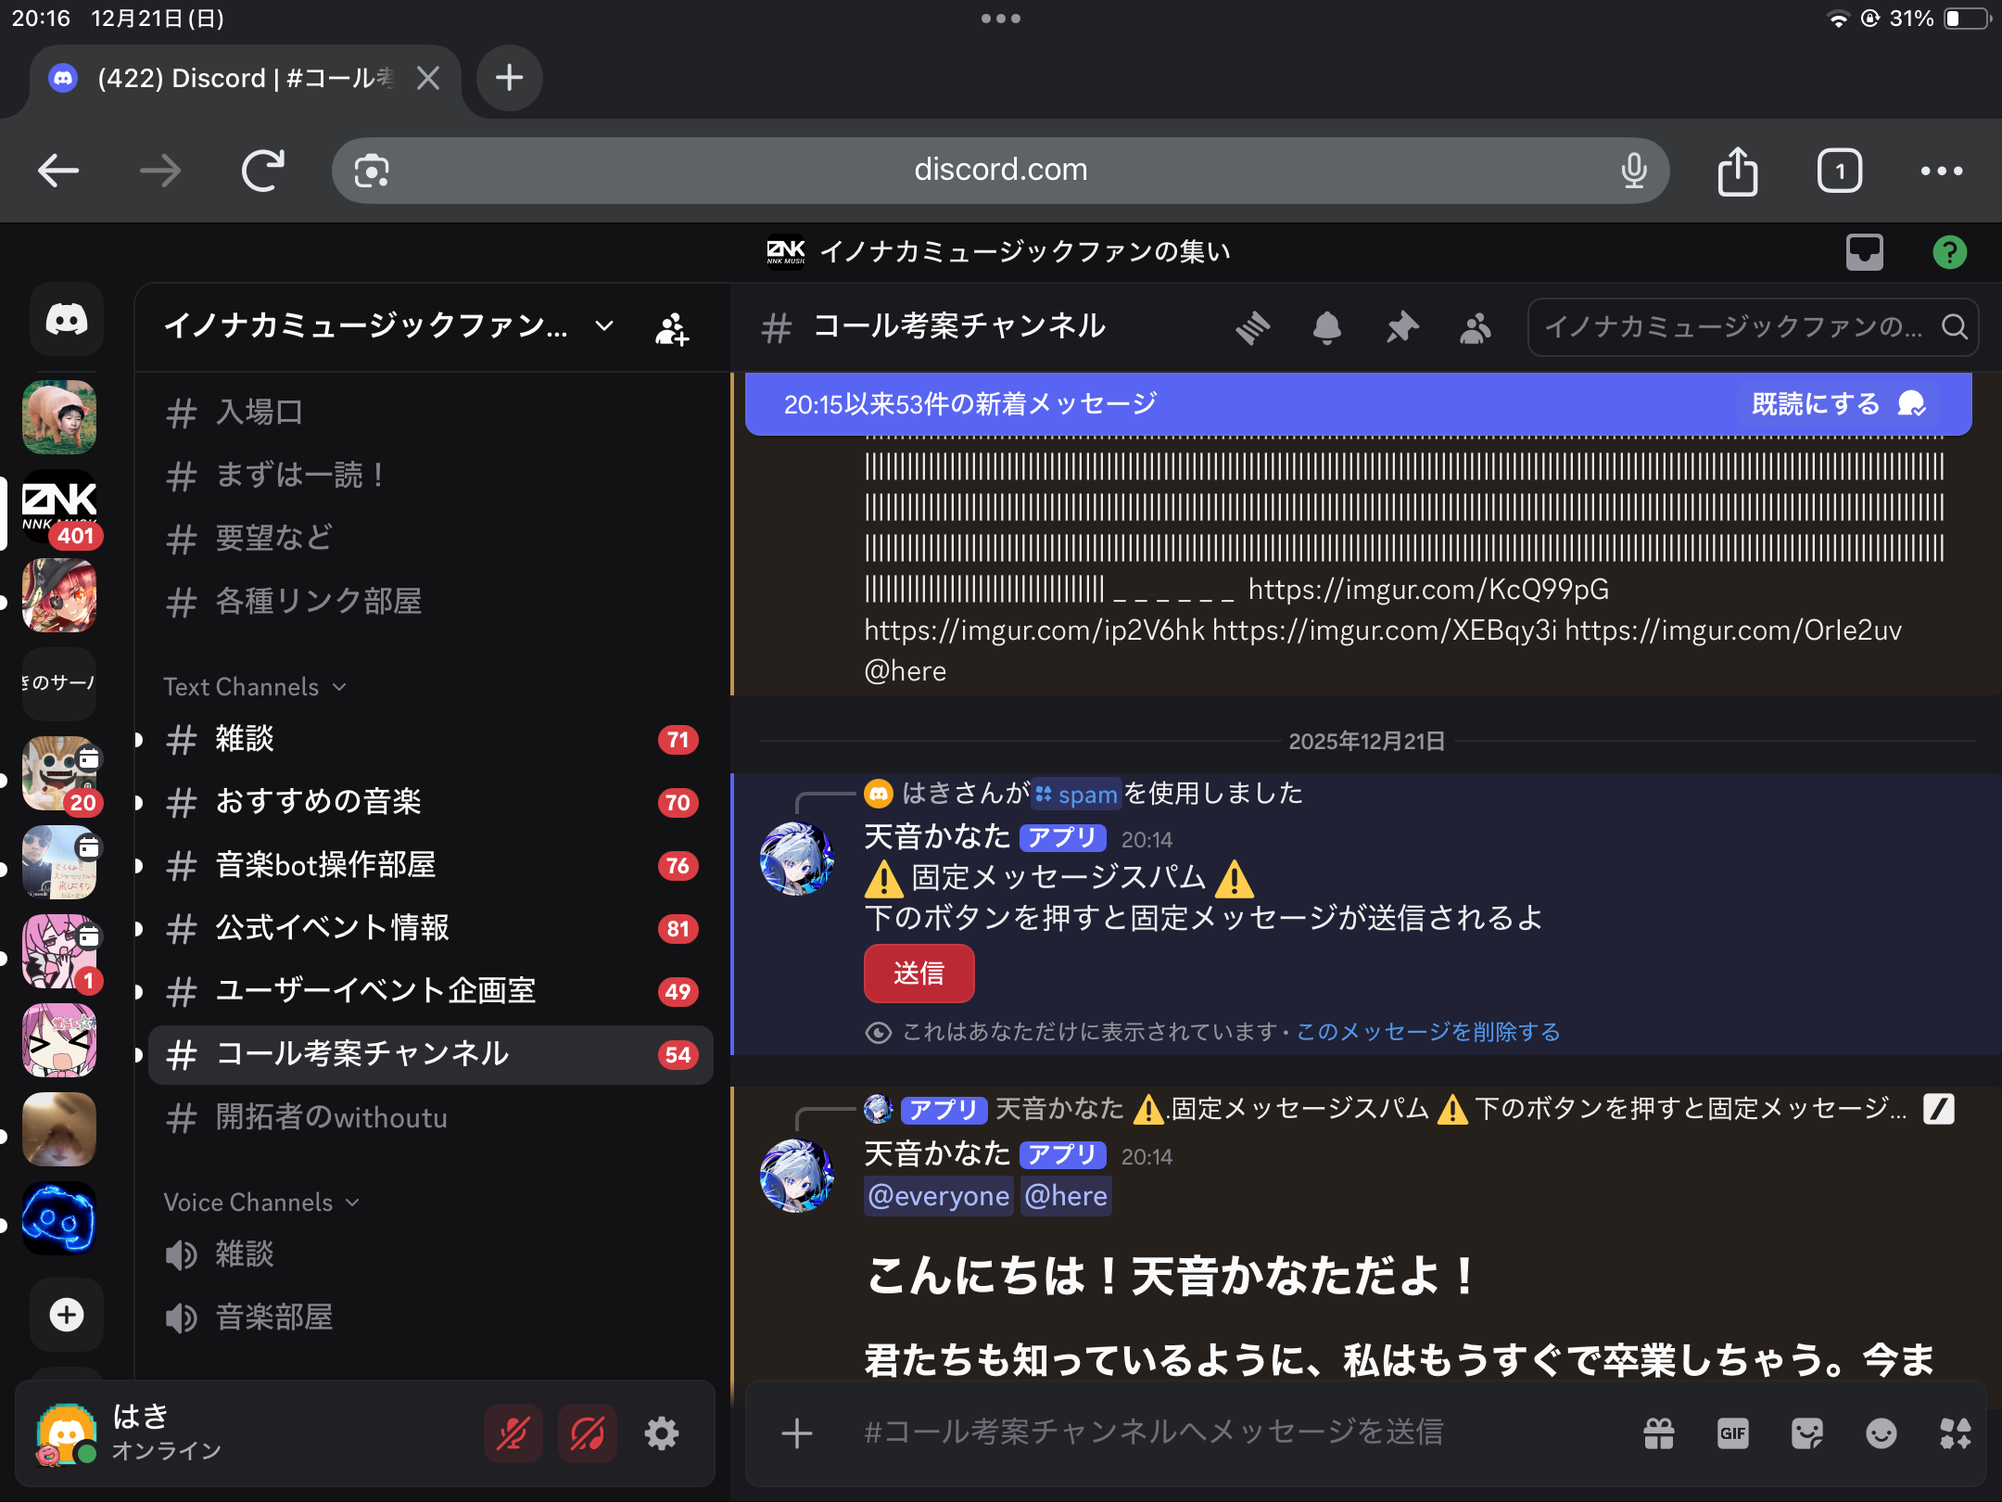Show the member list icon

(1475, 327)
